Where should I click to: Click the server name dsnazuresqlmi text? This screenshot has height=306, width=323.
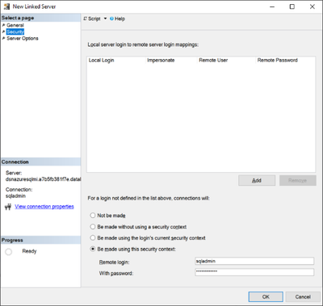point(43,179)
